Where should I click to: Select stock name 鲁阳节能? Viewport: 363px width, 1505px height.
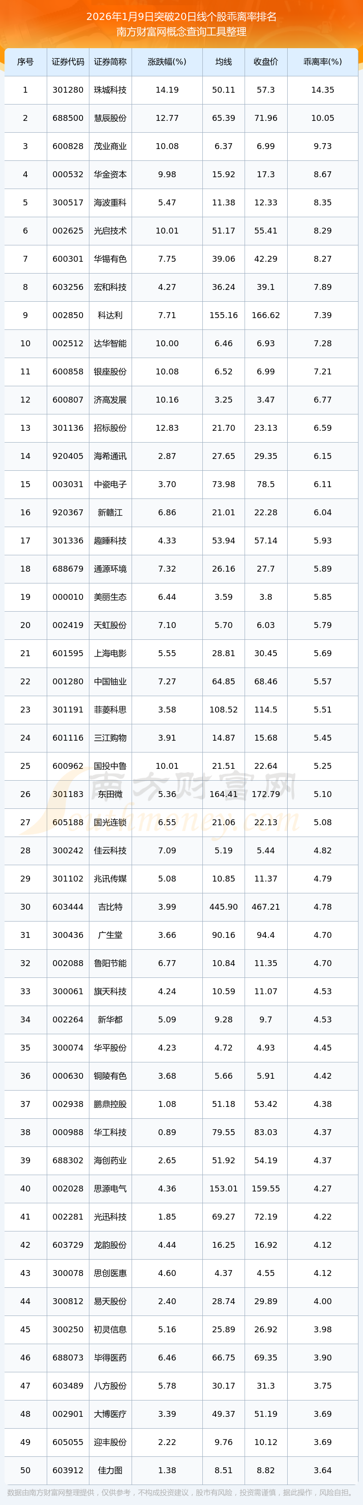click(x=110, y=963)
